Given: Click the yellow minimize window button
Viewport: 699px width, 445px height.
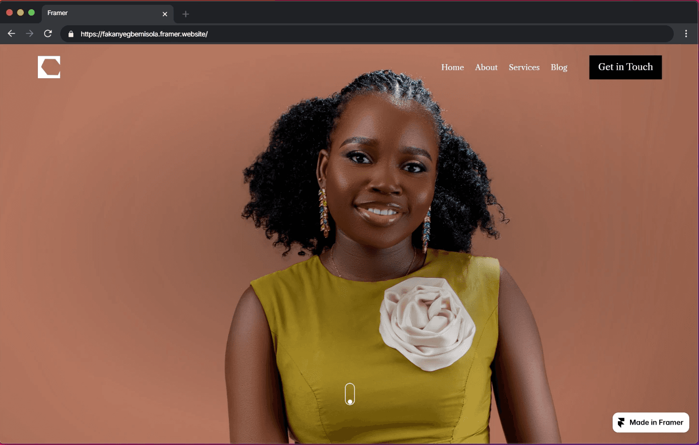Looking at the screenshot, I should click(20, 13).
